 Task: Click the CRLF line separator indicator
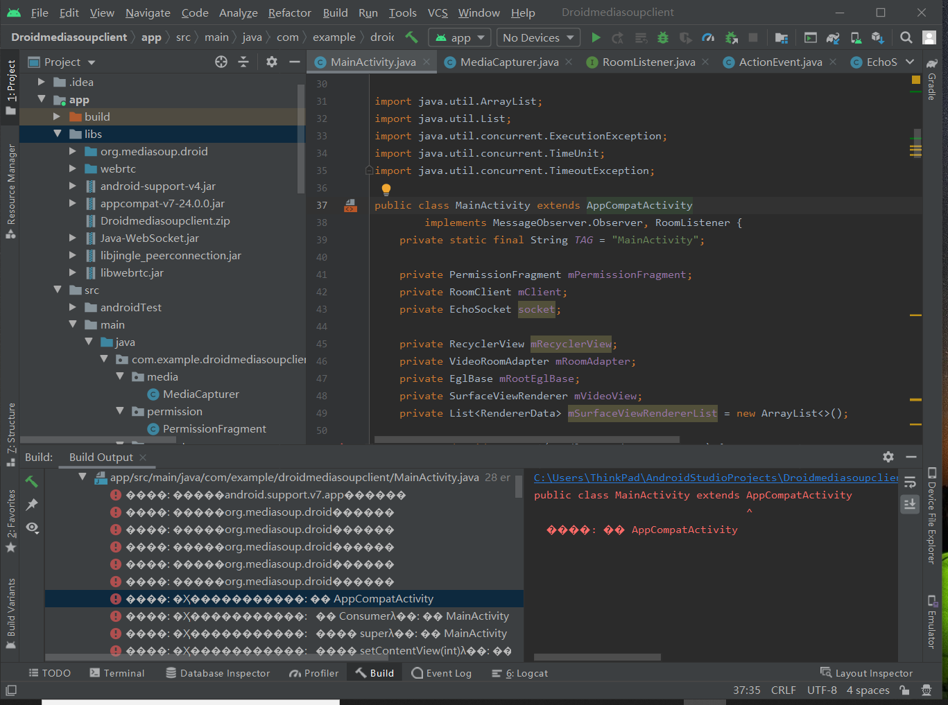pos(783,690)
